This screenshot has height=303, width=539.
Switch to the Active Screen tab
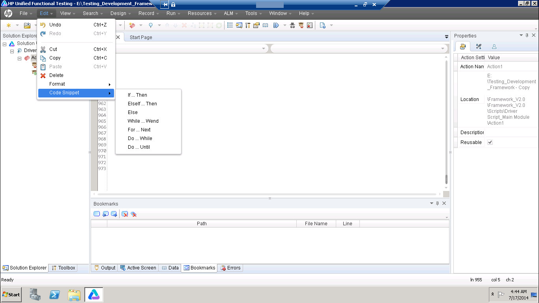pos(138,268)
